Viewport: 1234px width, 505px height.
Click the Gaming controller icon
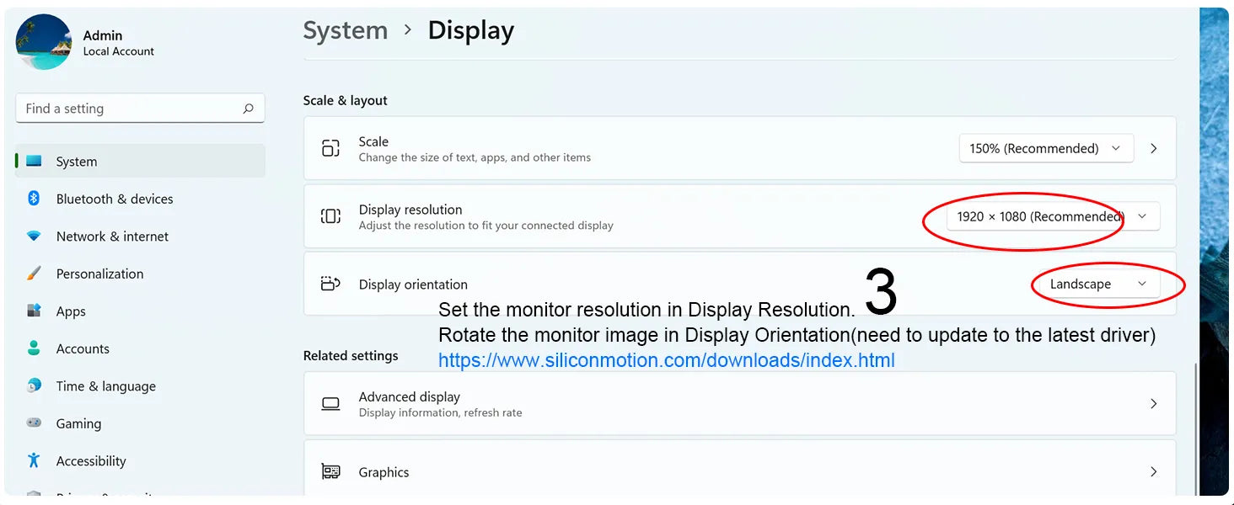(x=34, y=423)
